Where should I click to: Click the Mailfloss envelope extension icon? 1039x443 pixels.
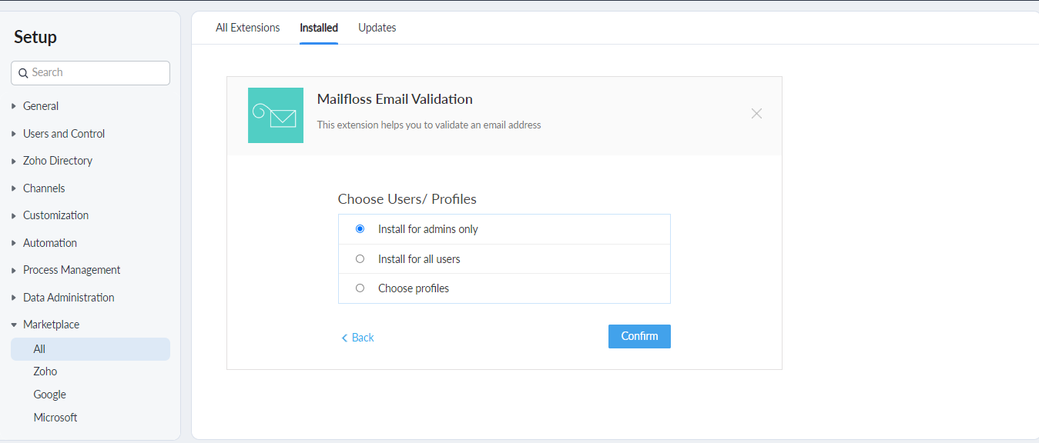pos(276,115)
